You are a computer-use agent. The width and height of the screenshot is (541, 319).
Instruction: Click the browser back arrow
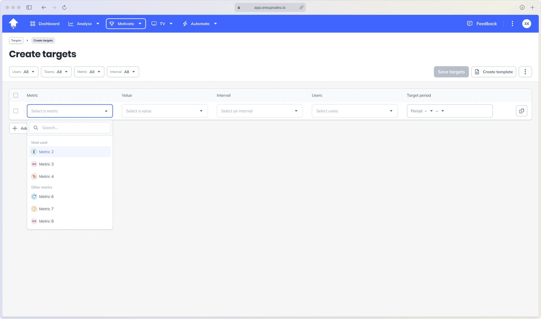pos(44,7)
